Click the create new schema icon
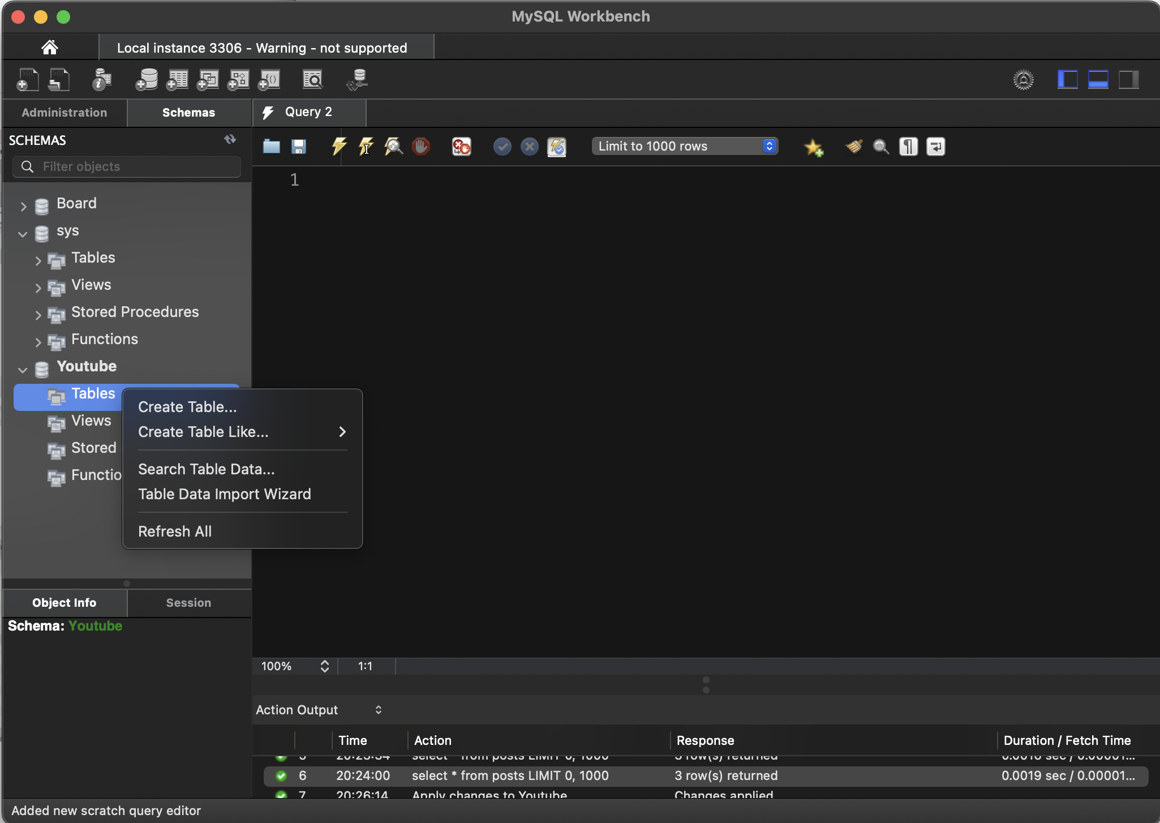1160x823 pixels. tap(147, 80)
